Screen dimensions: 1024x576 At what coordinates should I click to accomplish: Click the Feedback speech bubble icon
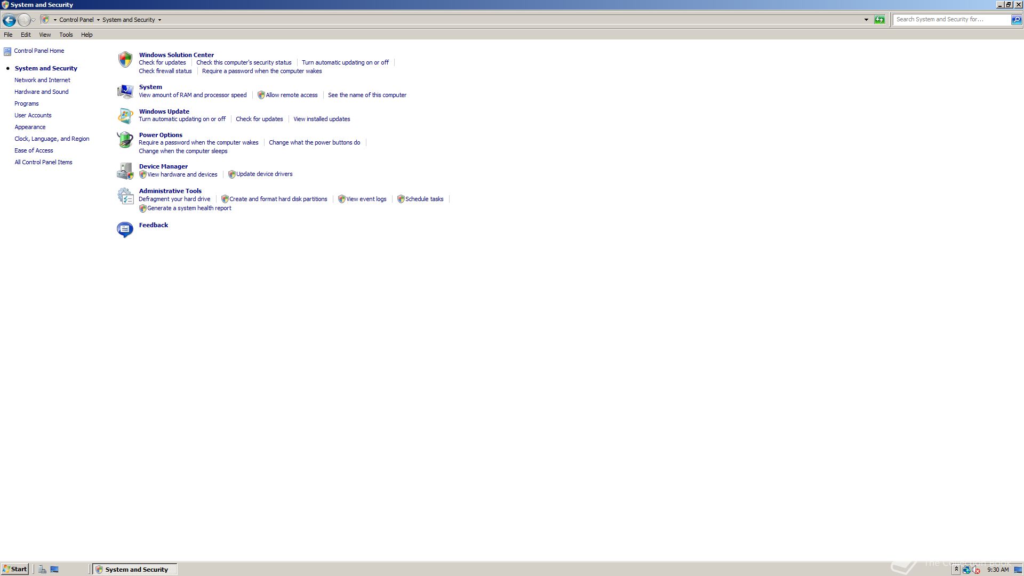point(125,229)
